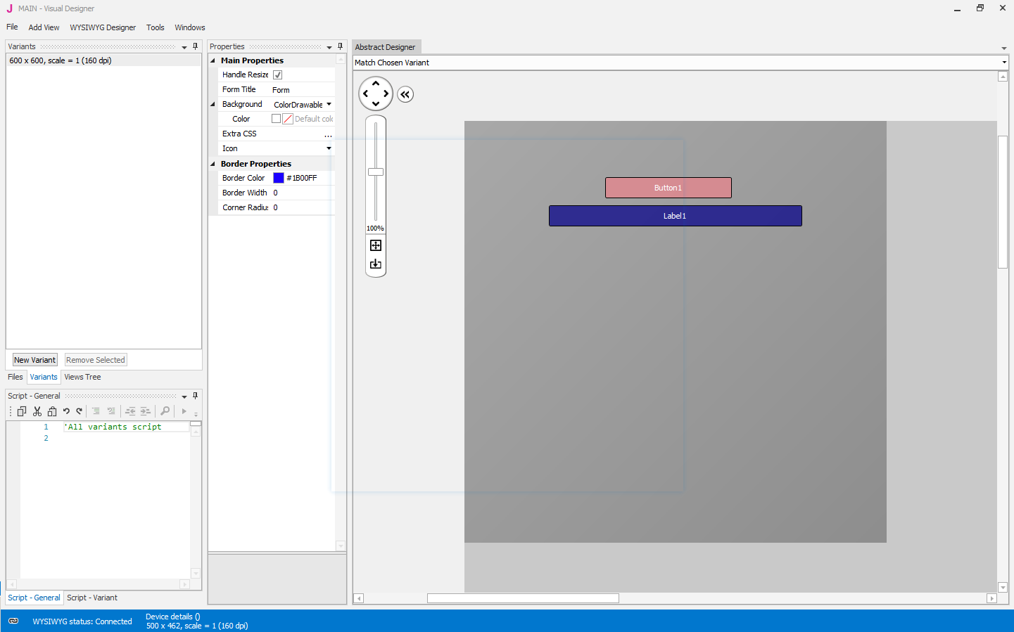Switch to the Script - Variant tab
The height and width of the screenshot is (632, 1014).
92,598
